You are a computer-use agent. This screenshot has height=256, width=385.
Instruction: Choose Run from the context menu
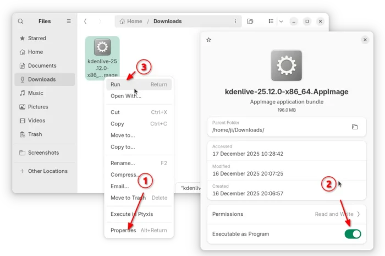[116, 85]
